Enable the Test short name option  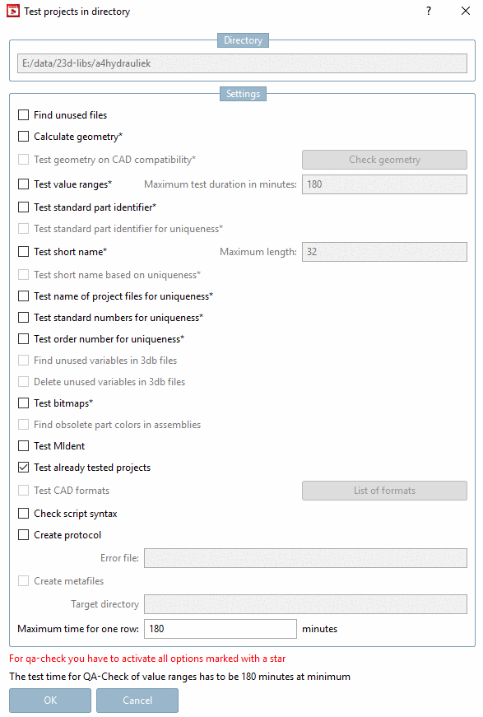pyautogui.click(x=22, y=252)
